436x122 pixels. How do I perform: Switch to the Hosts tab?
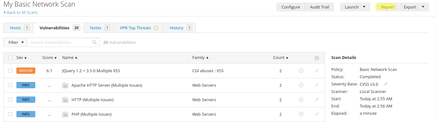point(18,28)
